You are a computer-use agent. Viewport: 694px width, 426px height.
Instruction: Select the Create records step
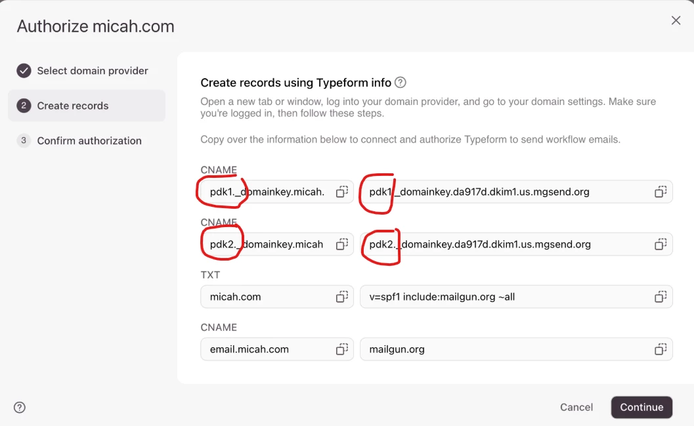(73, 106)
